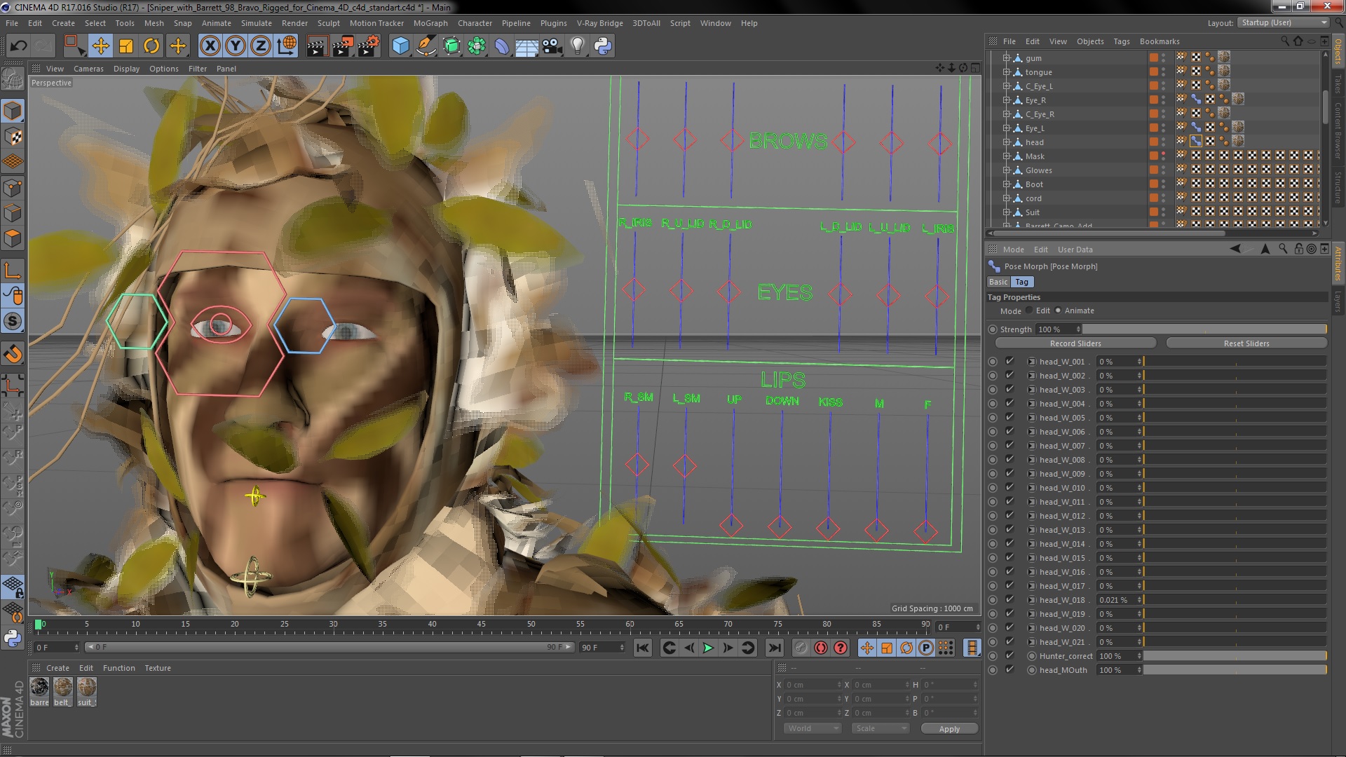Toggle Y axis lock
Image resolution: width=1346 pixels, height=757 pixels.
(x=236, y=46)
